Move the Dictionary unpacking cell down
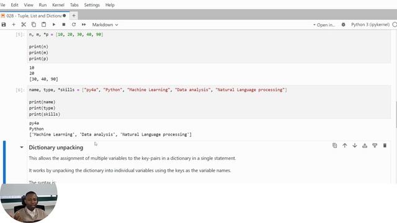 (355, 146)
